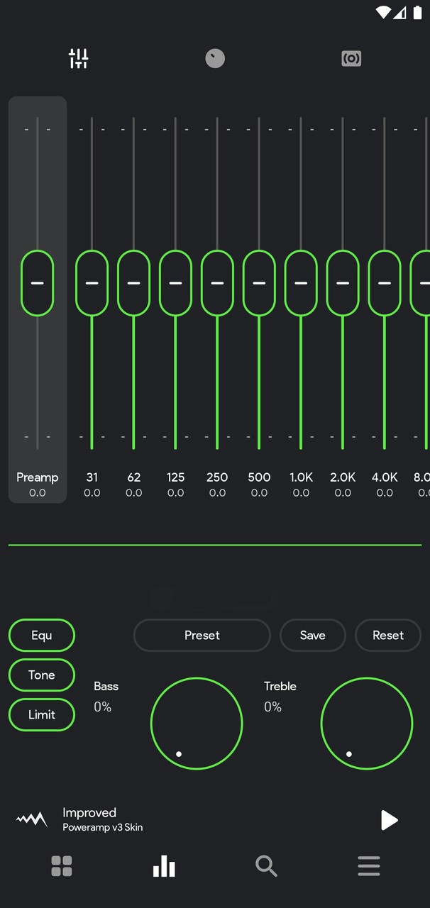
Task: Switch to the volume knob tab
Action: [215, 58]
